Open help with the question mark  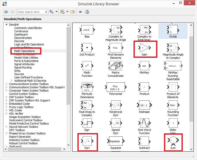point(87,12)
